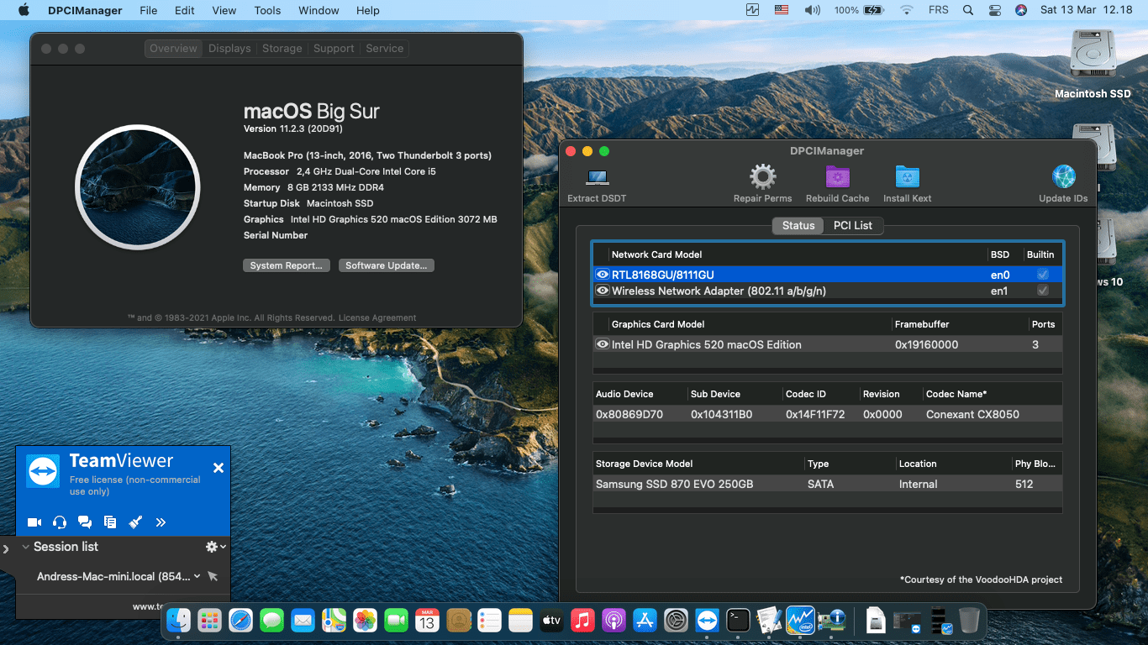Select the Status tab in DPCIManager

tap(798, 225)
